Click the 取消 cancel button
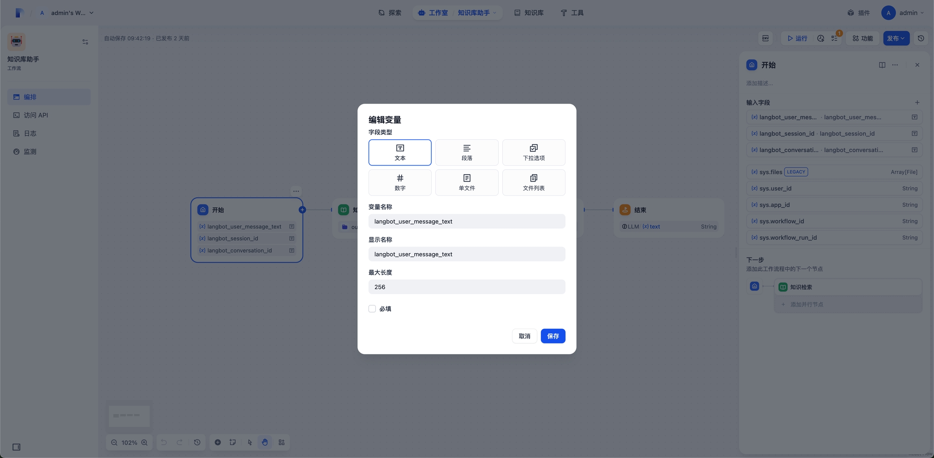This screenshot has height=458, width=934. coord(524,336)
